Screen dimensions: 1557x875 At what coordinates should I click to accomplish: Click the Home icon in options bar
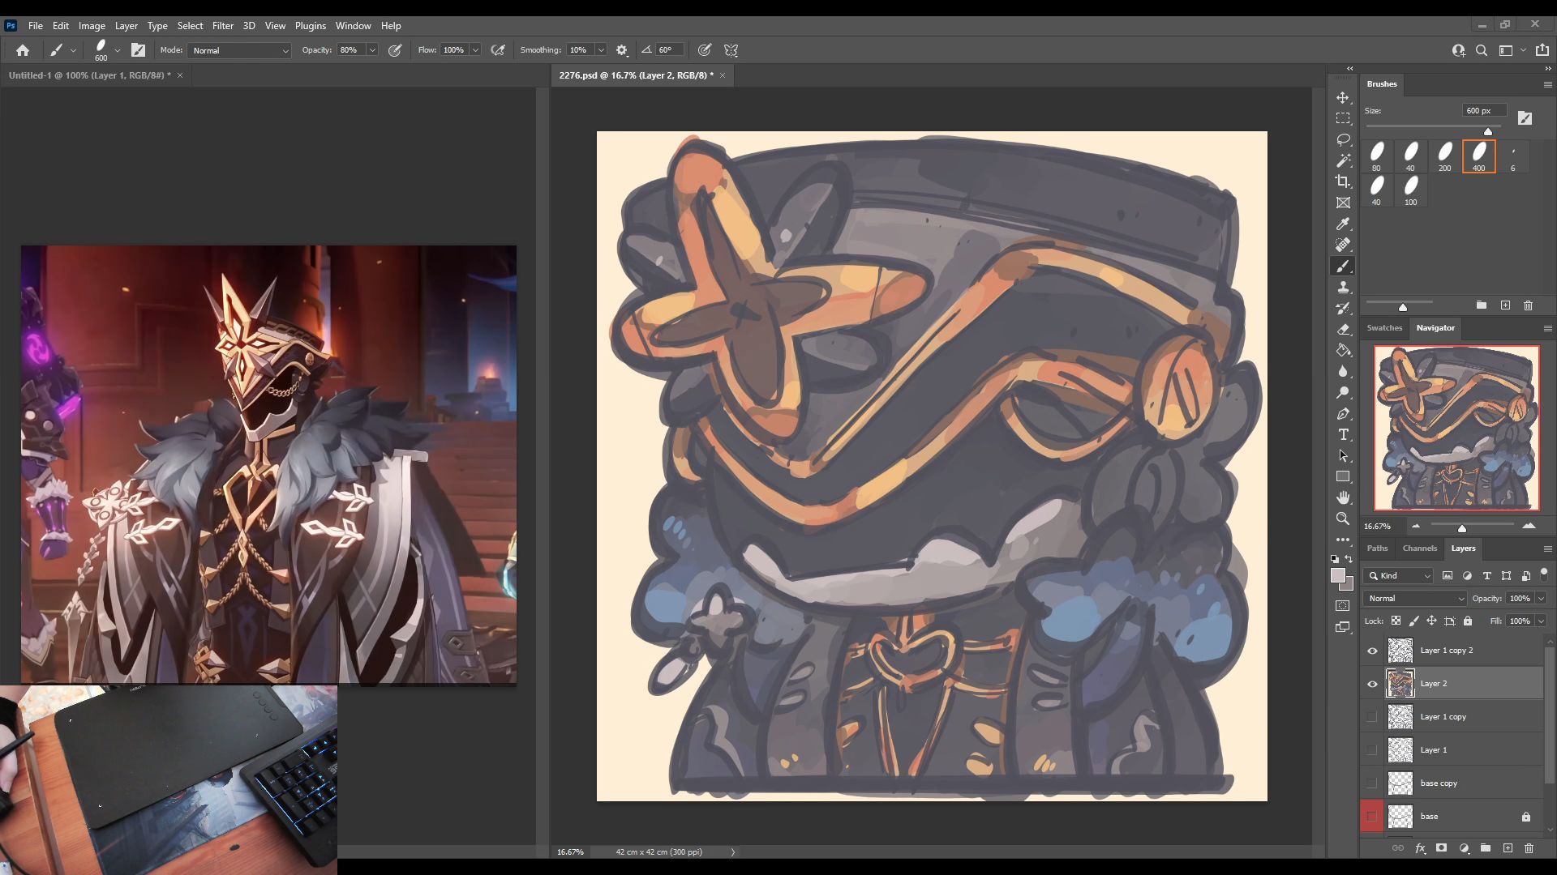pos(23,50)
